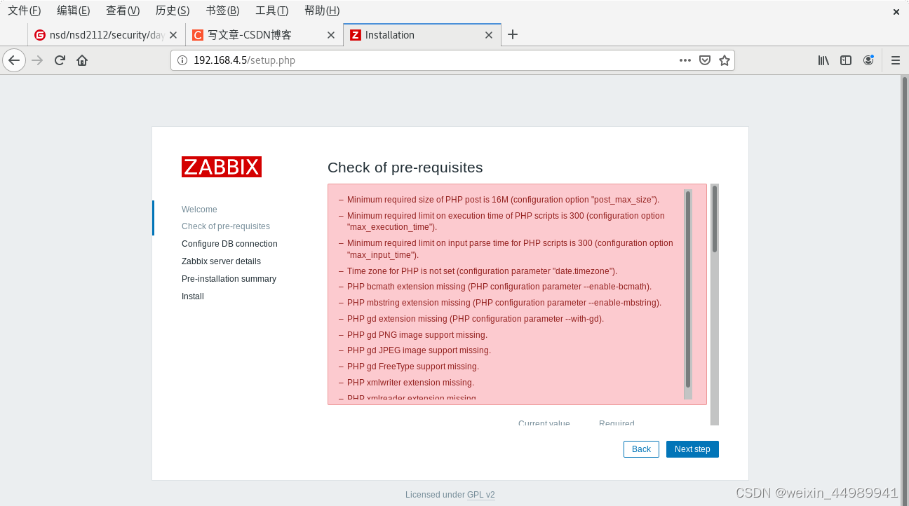The width and height of the screenshot is (909, 506).
Task: Go back with the browser back arrow
Action: click(x=14, y=60)
